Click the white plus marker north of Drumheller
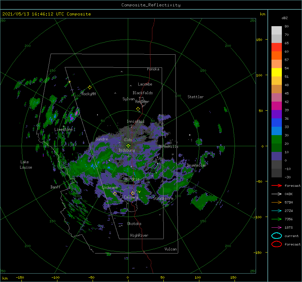Screen dimensions: 302x282 [190, 135]
